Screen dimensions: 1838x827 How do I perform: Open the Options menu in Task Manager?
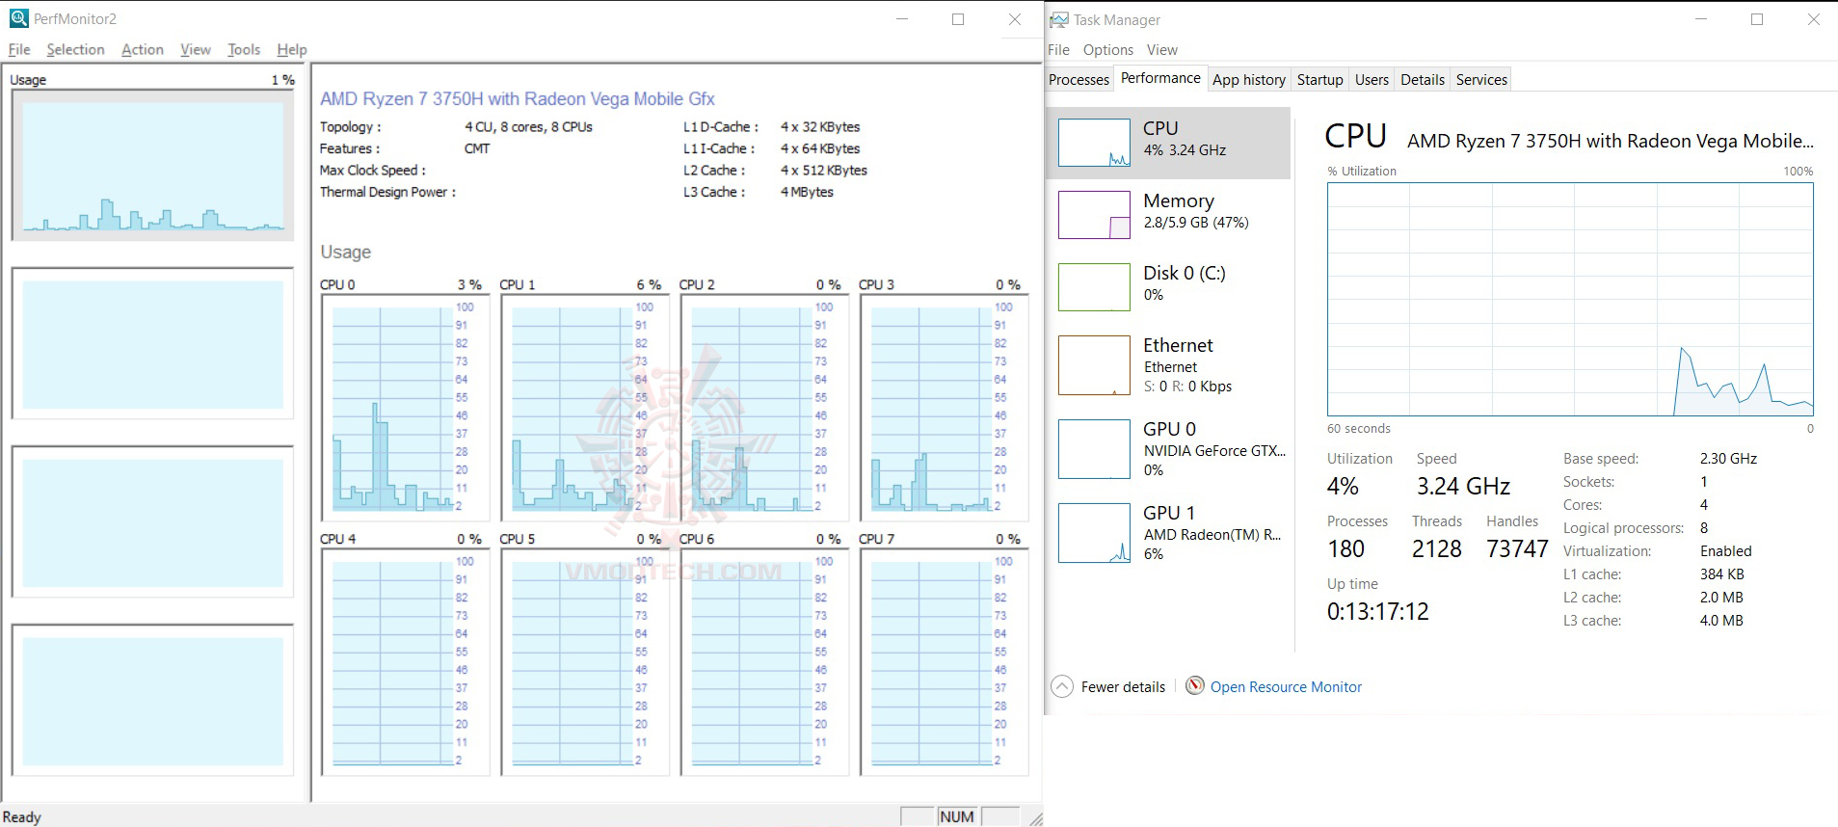click(x=1108, y=50)
